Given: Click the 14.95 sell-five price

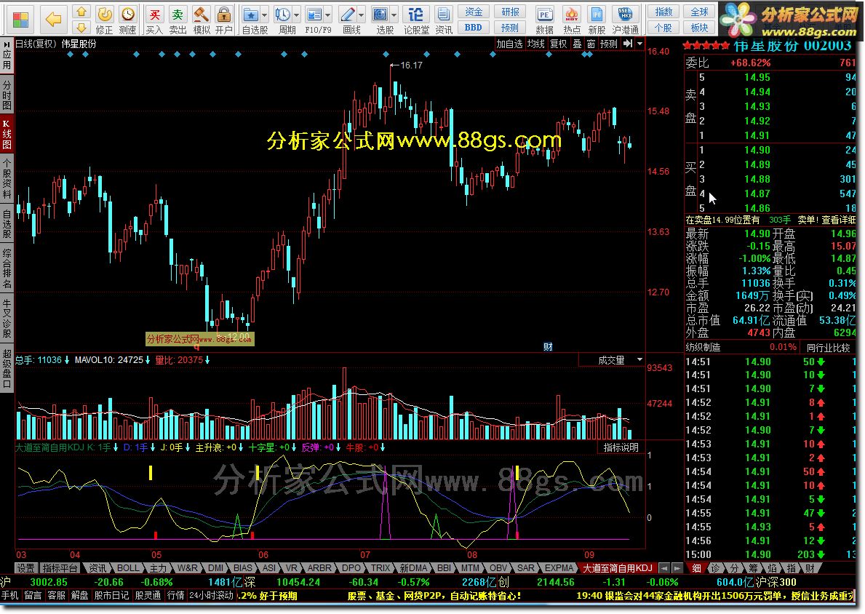Looking at the screenshot, I should pyautogui.click(x=757, y=77).
